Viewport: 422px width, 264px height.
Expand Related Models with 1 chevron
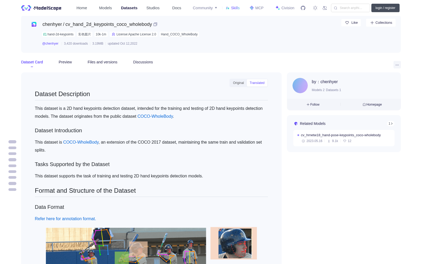[x=391, y=124]
